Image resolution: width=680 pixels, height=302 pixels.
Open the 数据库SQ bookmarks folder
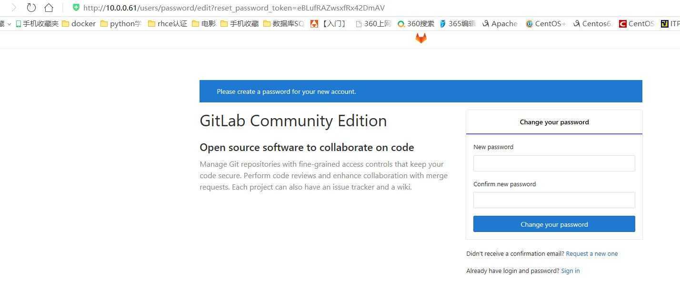(x=283, y=23)
